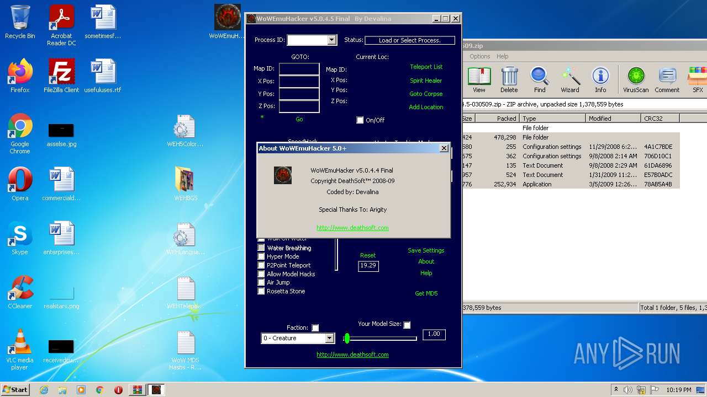707x397 pixels.
Task: Open Options menu in WinRAR
Action: click(x=479, y=56)
